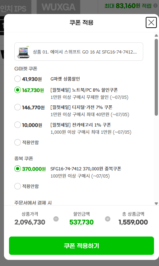This screenshot has width=159, height=266.
Task: Click the 최대 83,160원 적립 text
Action: tap(128, 6)
